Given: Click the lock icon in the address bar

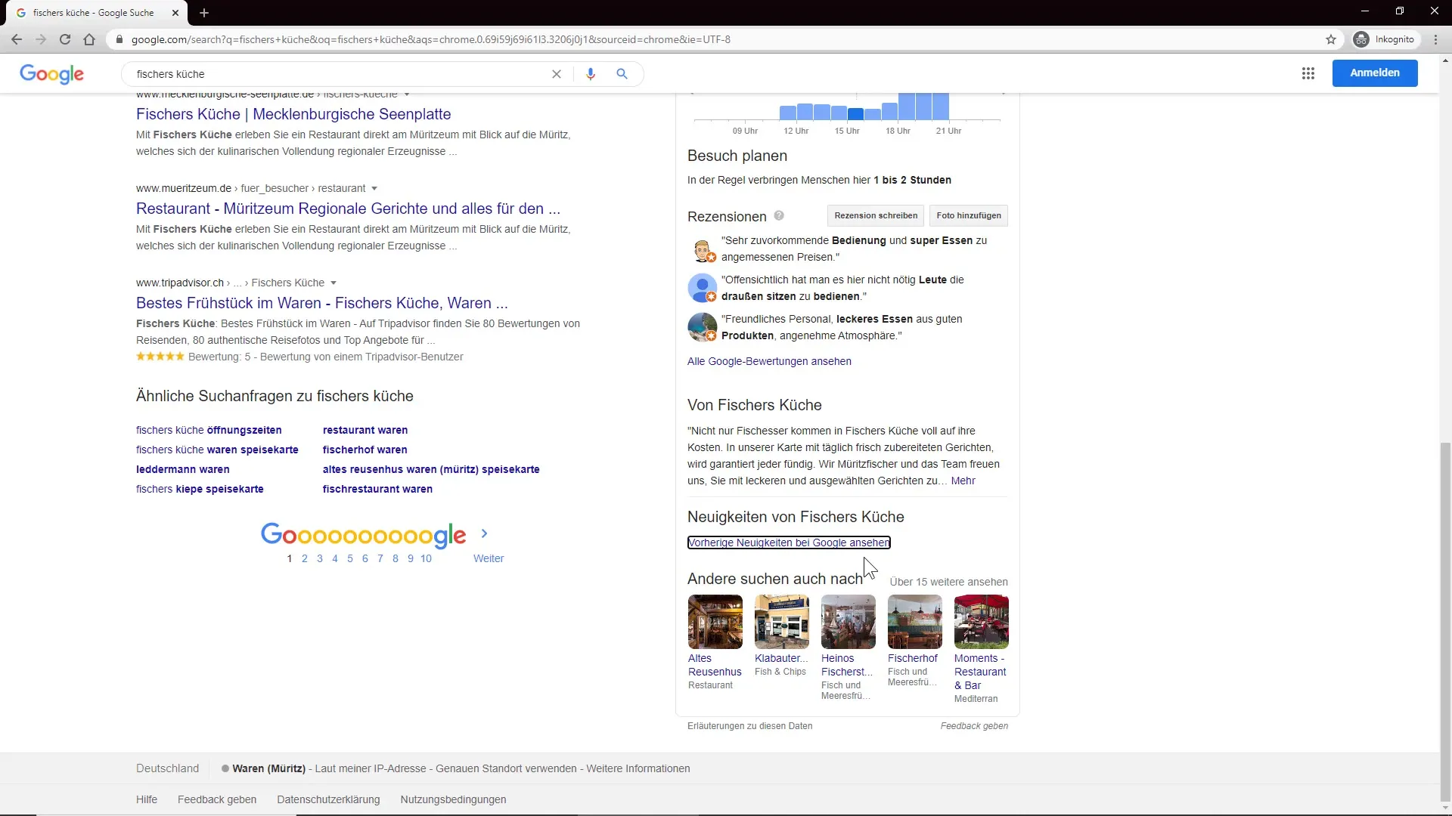Looking at the screenshot, I should click(x=119, y=39).
